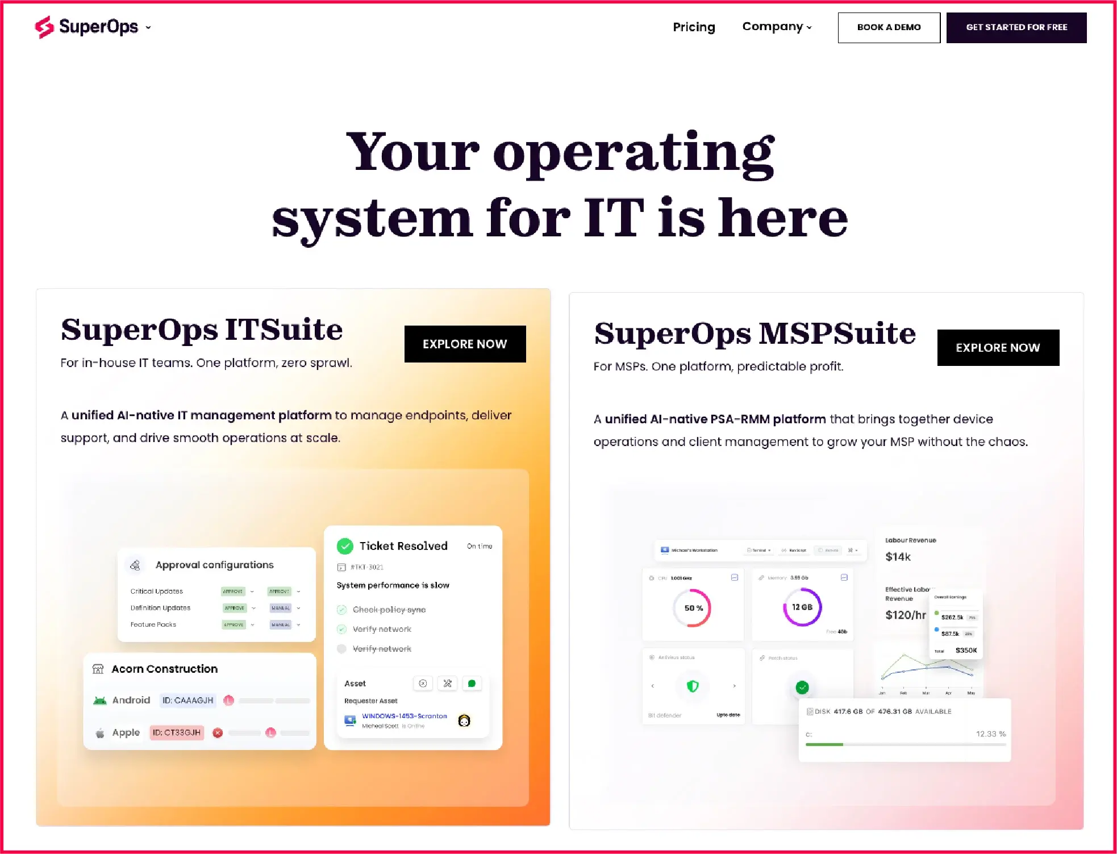Click the SuperOps MSPSuite heading

coord(755,334)
